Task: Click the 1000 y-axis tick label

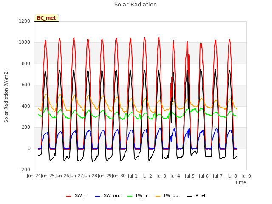Action: pyautogui.click(x=25, y=42)
